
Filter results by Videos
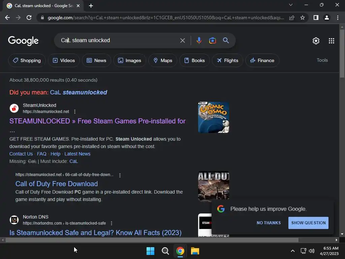click(x=64, y=60)
